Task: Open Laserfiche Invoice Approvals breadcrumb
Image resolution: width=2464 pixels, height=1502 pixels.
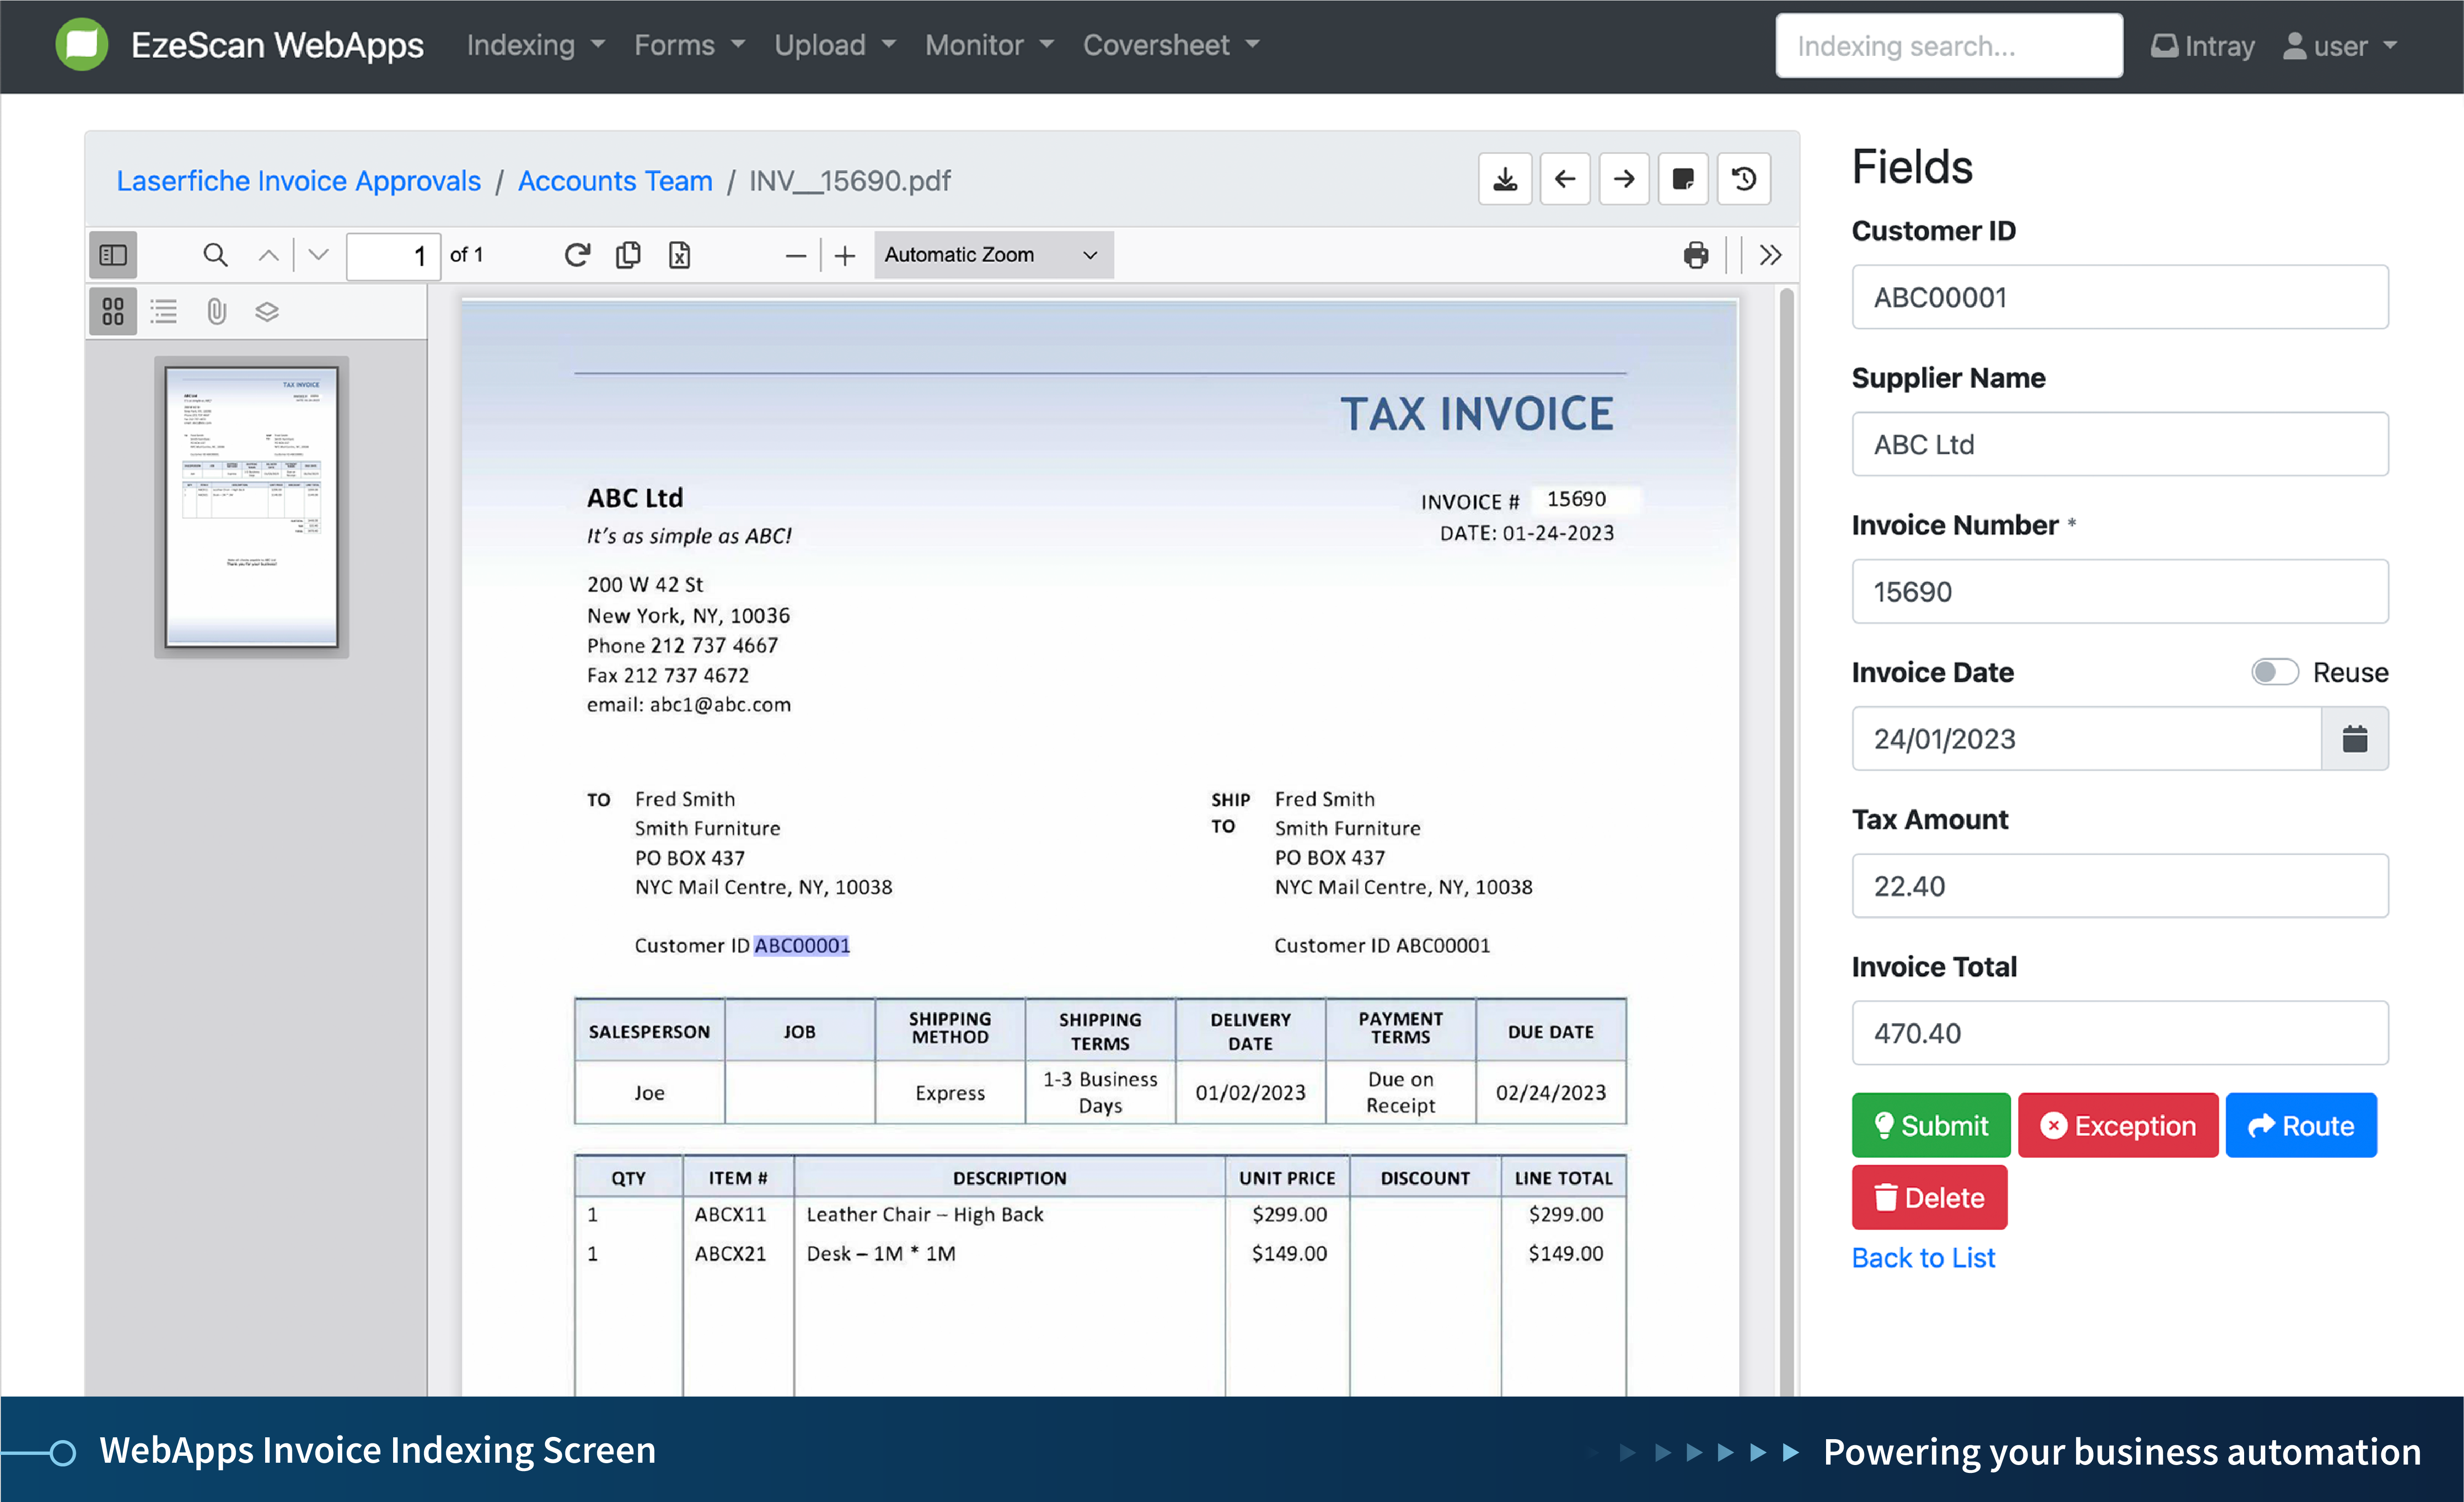Action: coord(298,181)
